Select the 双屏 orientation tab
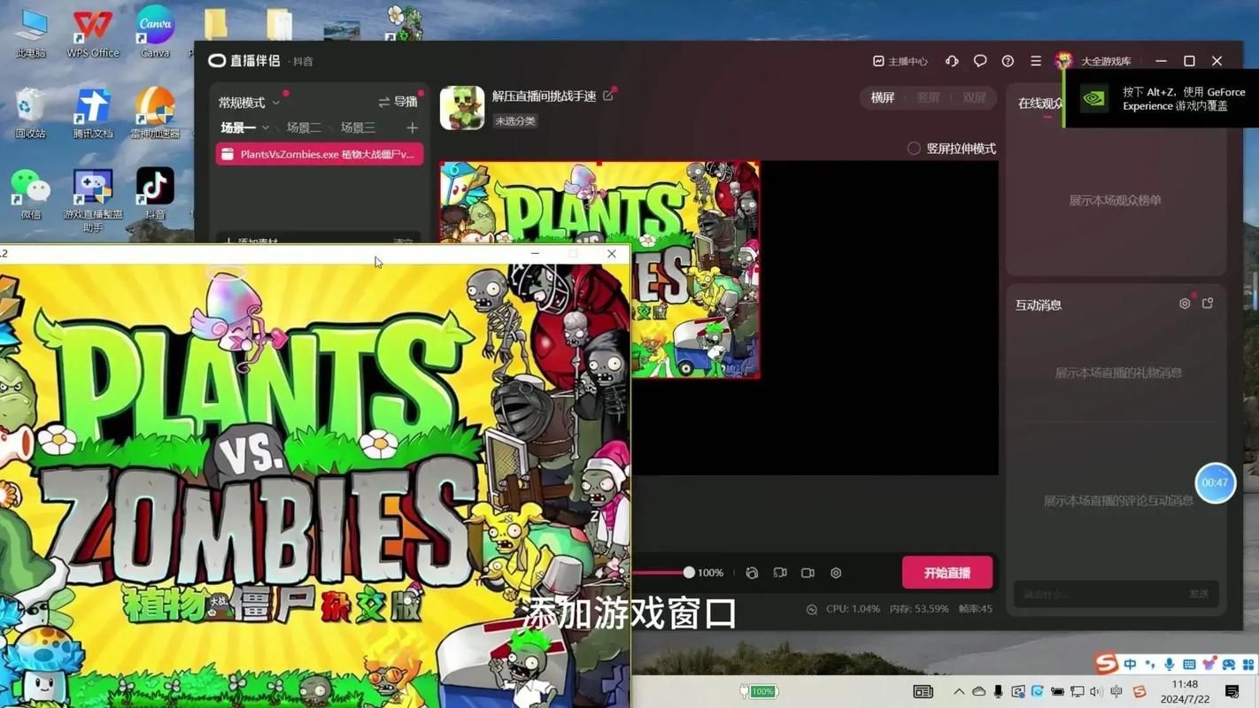1259x708 pixels. pos(974,98)
